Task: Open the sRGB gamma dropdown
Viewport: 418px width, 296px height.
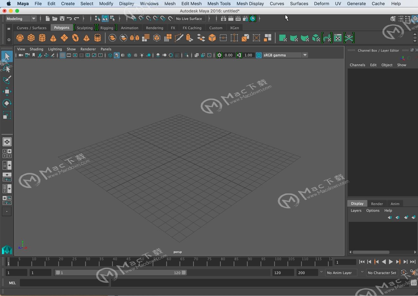Action: coord(285,55)
